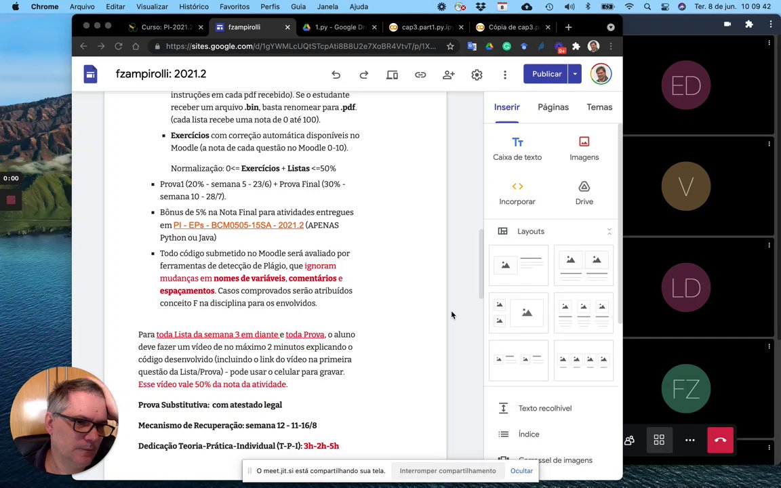The width and height of the screenshot is (781, 488).
Task: Open the Chrome extensions puzzle icon
Action: (x=576, y=46)
